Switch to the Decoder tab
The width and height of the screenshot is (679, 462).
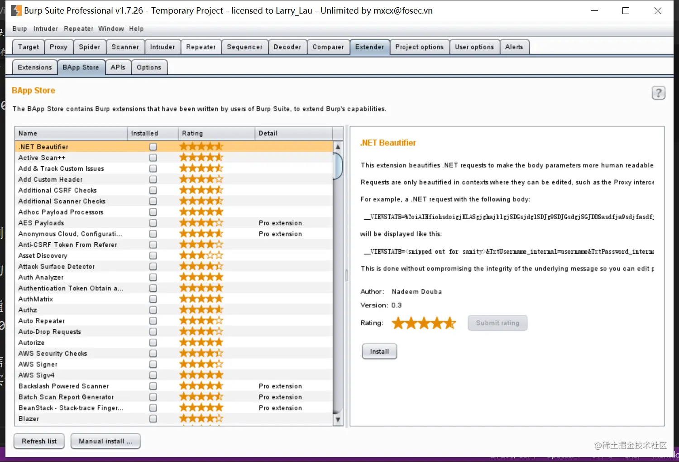[x=287, y=47]
